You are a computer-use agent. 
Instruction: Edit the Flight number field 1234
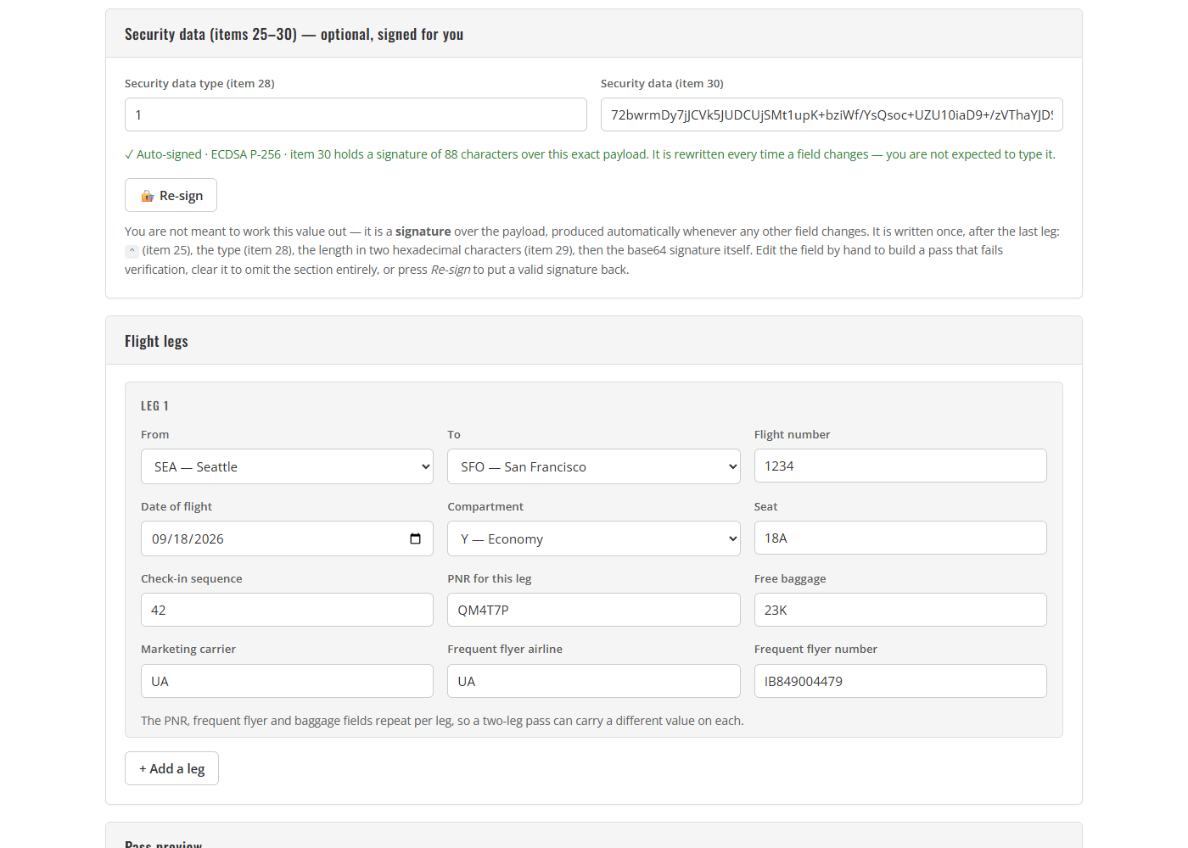(x=900, y=466)
